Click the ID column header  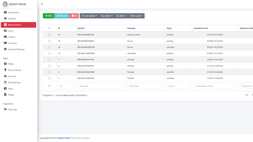click(66, 28)
